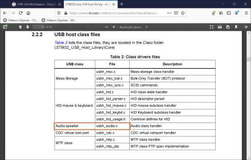
Task: Go to previous PDF page
Action: (x=20, y=27)
